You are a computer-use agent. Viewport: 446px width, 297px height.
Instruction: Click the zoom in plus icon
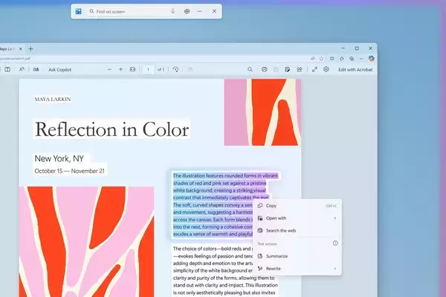point(120,69)
